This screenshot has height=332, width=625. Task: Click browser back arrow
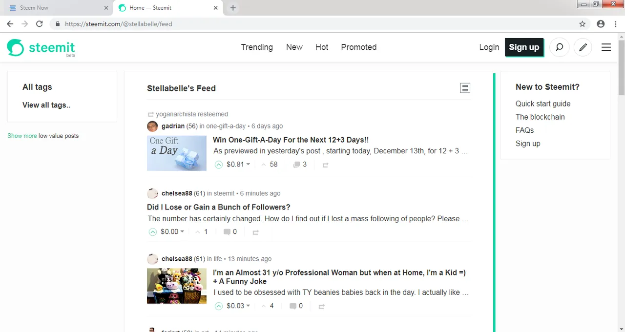[10, 23]
